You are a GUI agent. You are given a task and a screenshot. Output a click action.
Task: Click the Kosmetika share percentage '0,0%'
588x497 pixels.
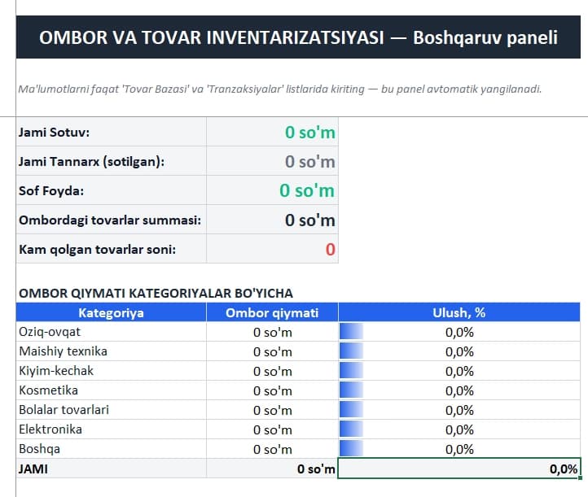point(459,390)
